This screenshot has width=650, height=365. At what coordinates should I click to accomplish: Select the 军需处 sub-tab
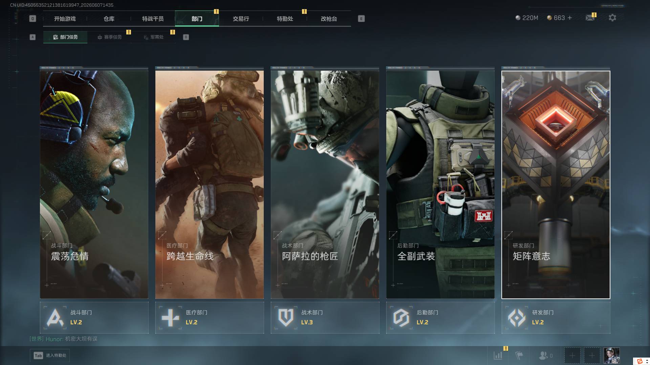[x=154, y=37]
